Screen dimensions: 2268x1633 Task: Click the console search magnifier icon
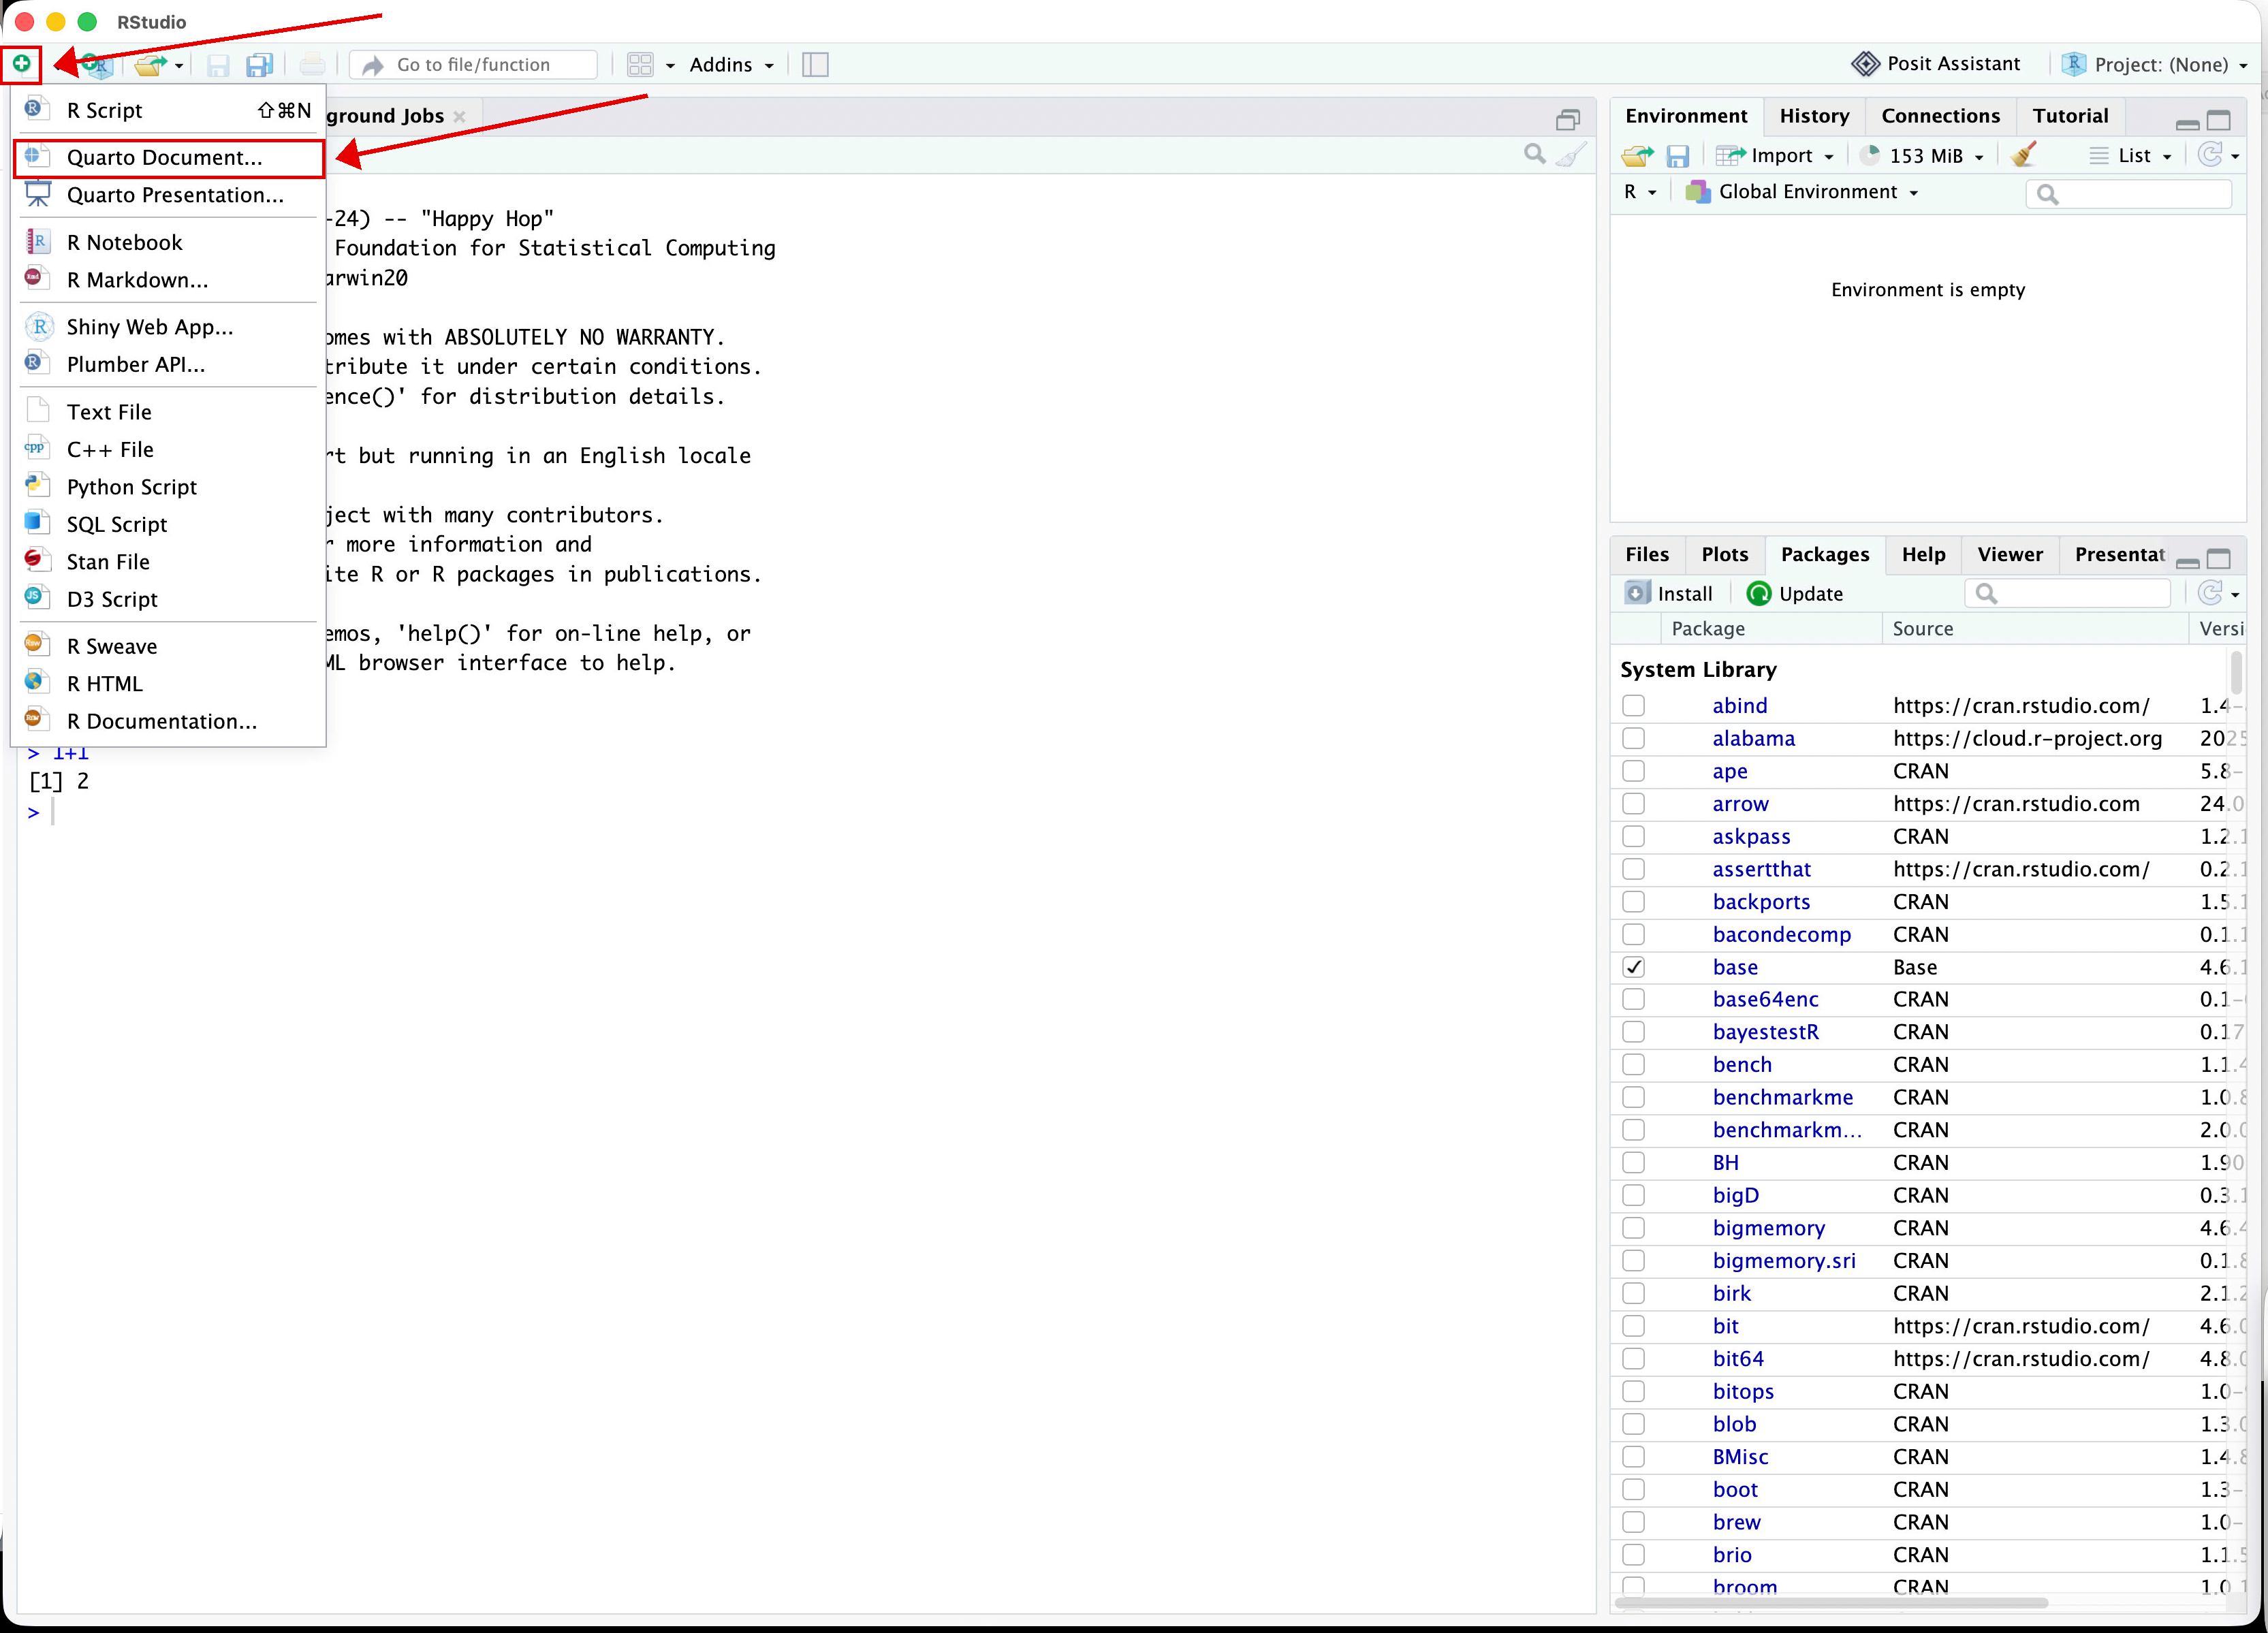[1534, 154]
